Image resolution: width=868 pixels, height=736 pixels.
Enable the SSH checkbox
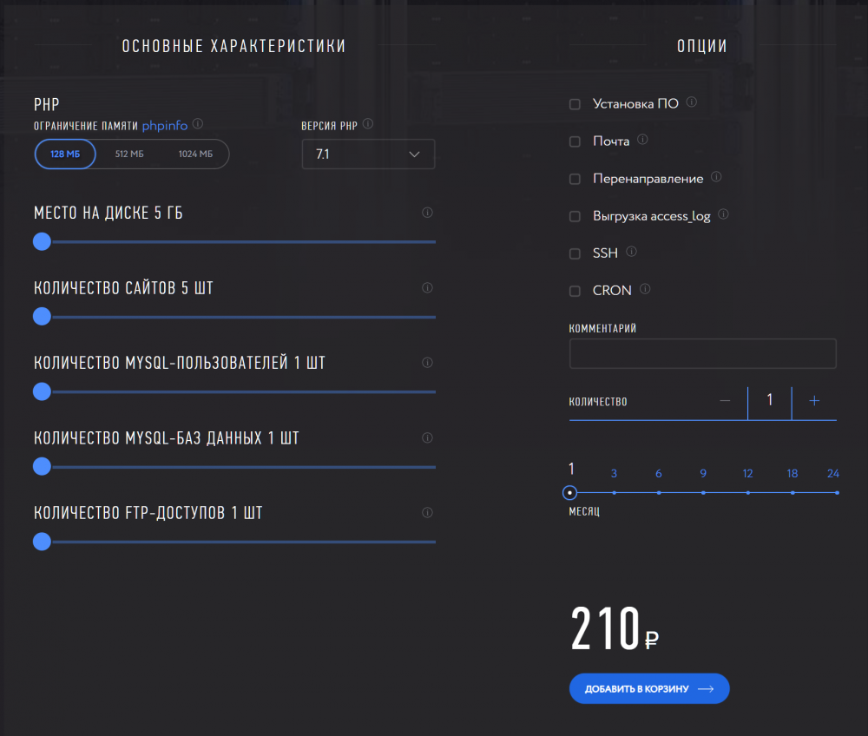tap(575, 253)
